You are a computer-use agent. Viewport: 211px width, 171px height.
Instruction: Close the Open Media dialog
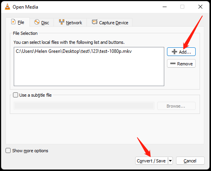point(200,7)
